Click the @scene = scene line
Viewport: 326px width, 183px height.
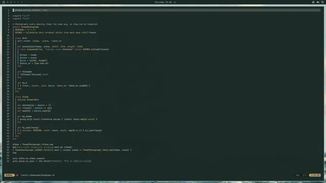[x=28, y=57]
